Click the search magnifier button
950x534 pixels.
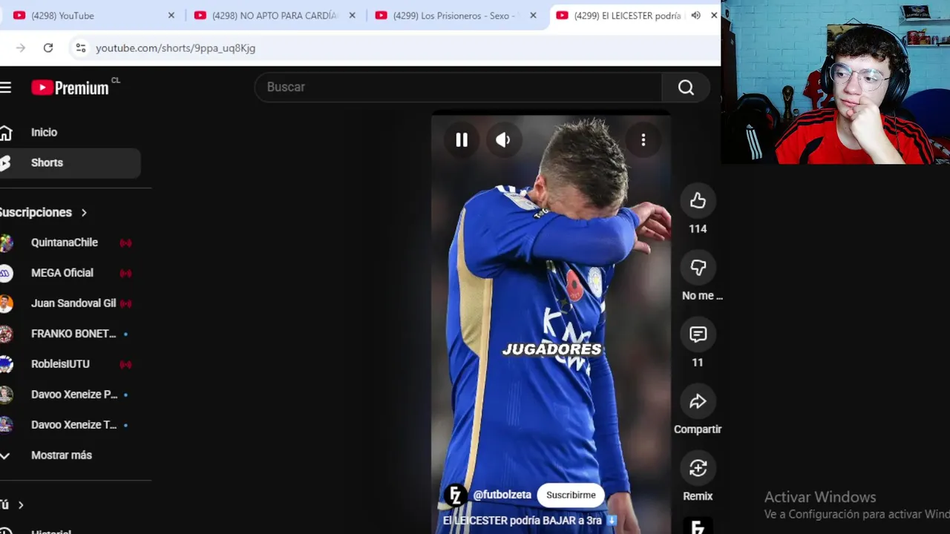point(686,88)
